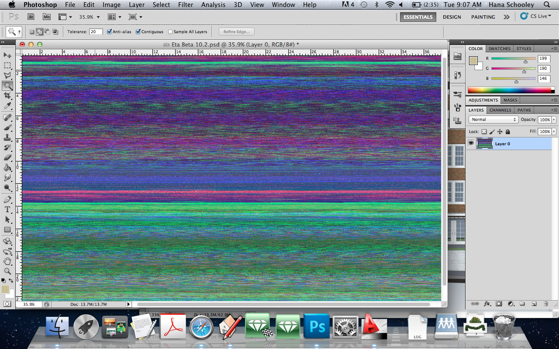
Task: Switch to the Design workspace
Action: [x=452, y=17]
